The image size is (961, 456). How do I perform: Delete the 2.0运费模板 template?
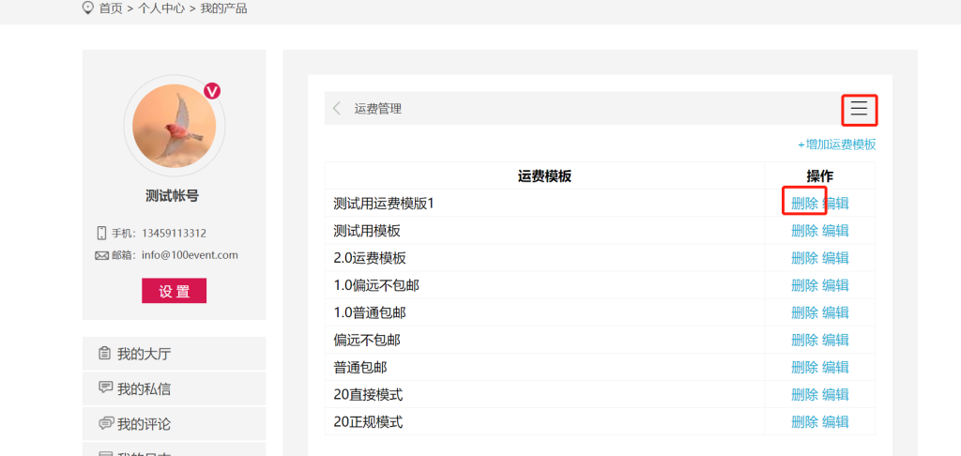[x=804, y=258]
